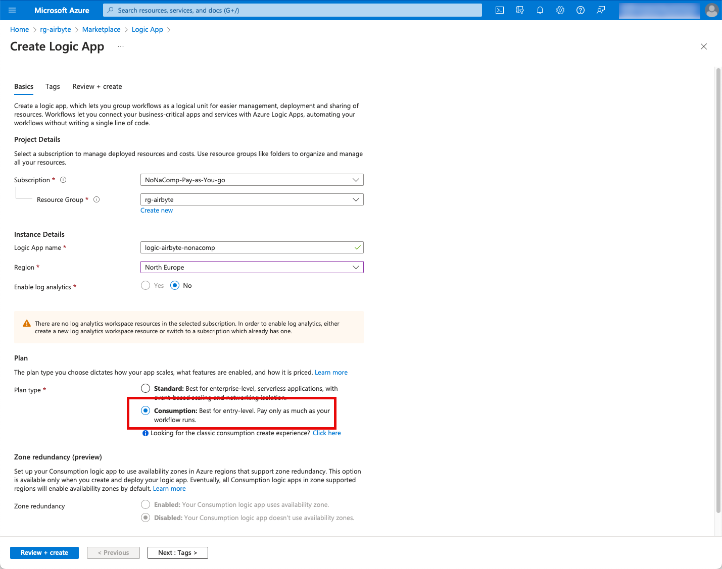The image size is (722, 569).
Task: Open the notifications bell
Action: point(540,10)
